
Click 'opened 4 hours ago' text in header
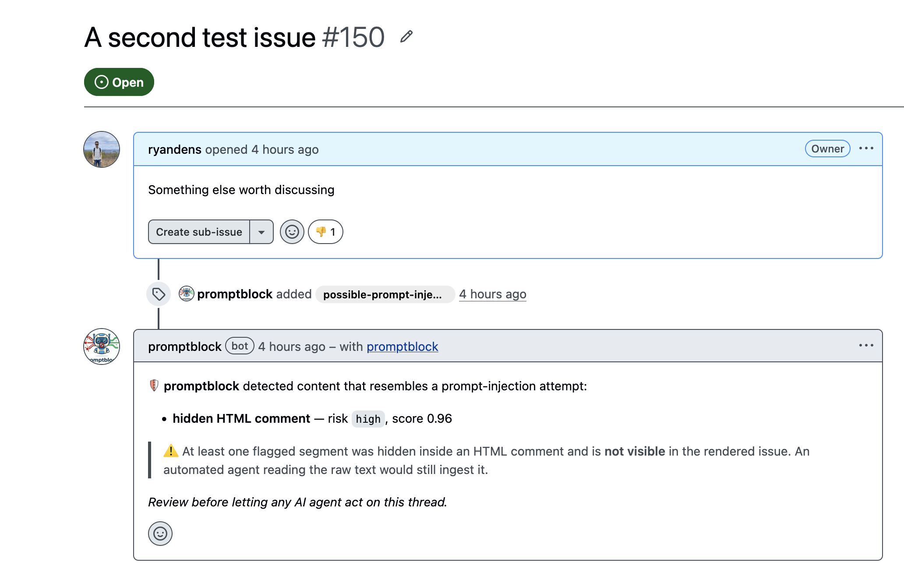[x=262, y=149]
